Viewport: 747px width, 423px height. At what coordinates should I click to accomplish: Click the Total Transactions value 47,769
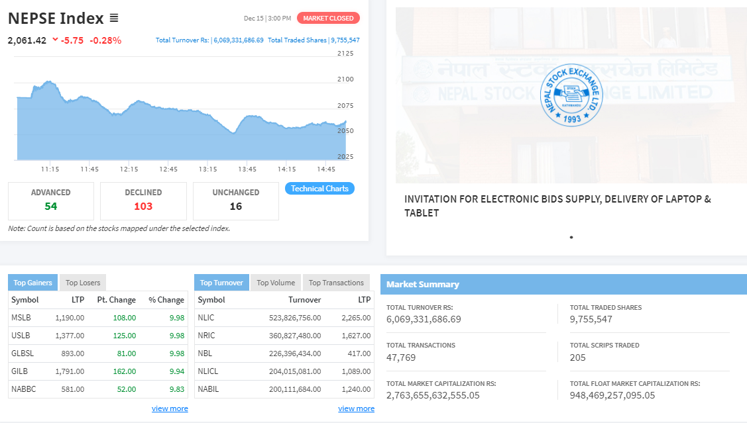400,357
